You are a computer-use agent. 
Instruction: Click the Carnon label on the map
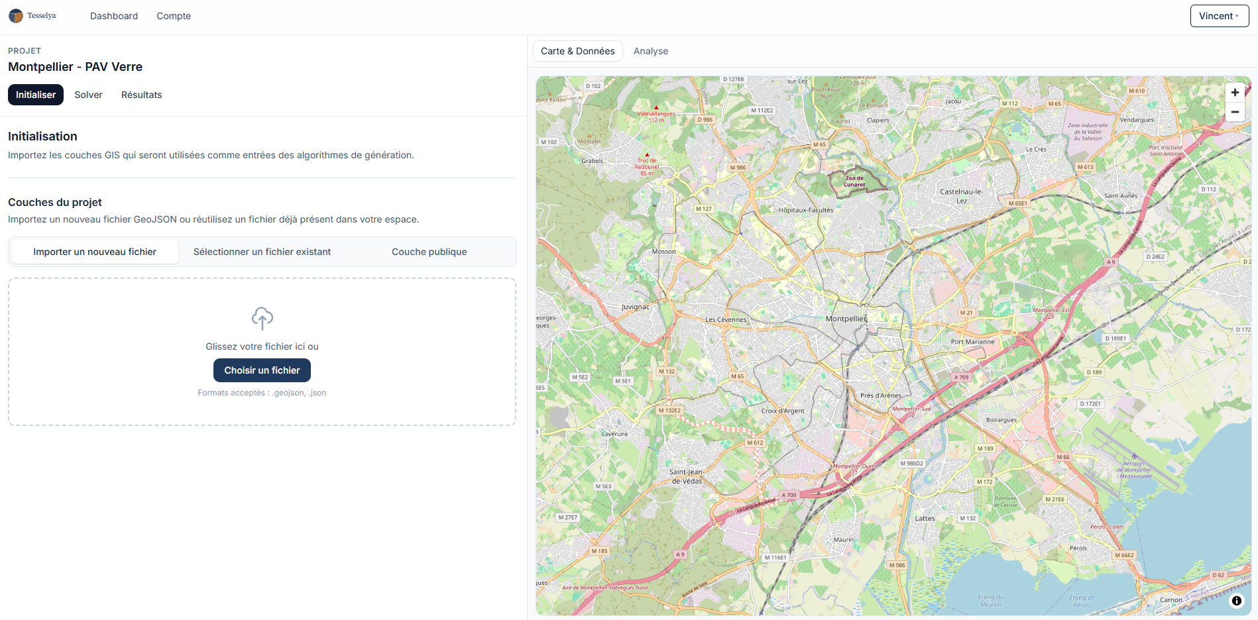click(1171, 600)
